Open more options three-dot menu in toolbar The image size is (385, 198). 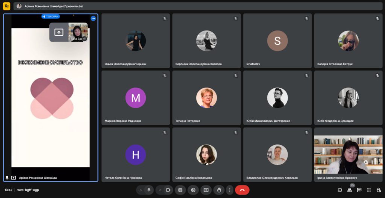click(230, 190)
